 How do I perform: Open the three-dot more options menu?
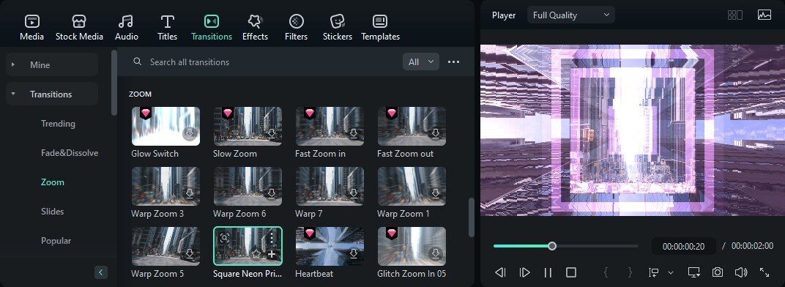453,61
